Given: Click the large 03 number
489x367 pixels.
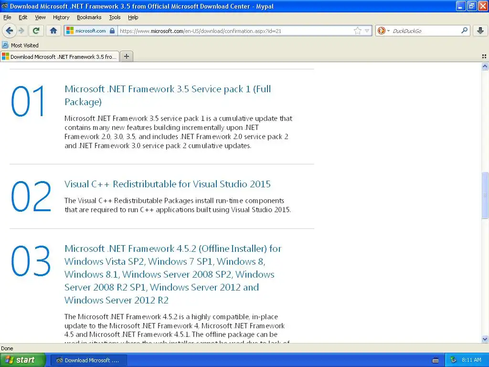Looking at the screenshot, I should click(x=31, y=260).
